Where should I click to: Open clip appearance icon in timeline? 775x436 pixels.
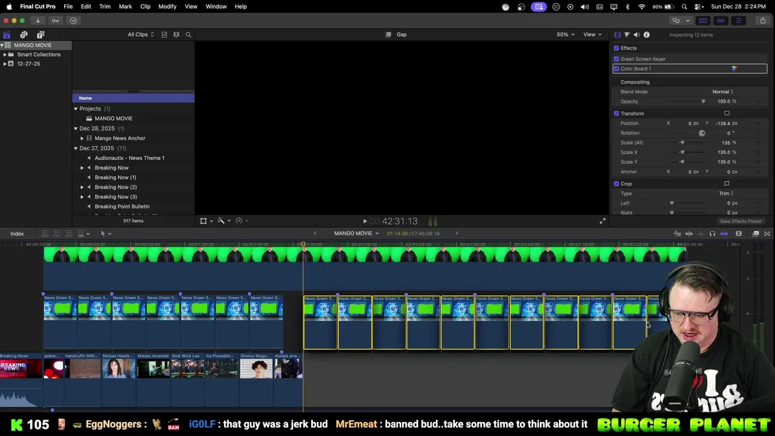coord(739,234)
